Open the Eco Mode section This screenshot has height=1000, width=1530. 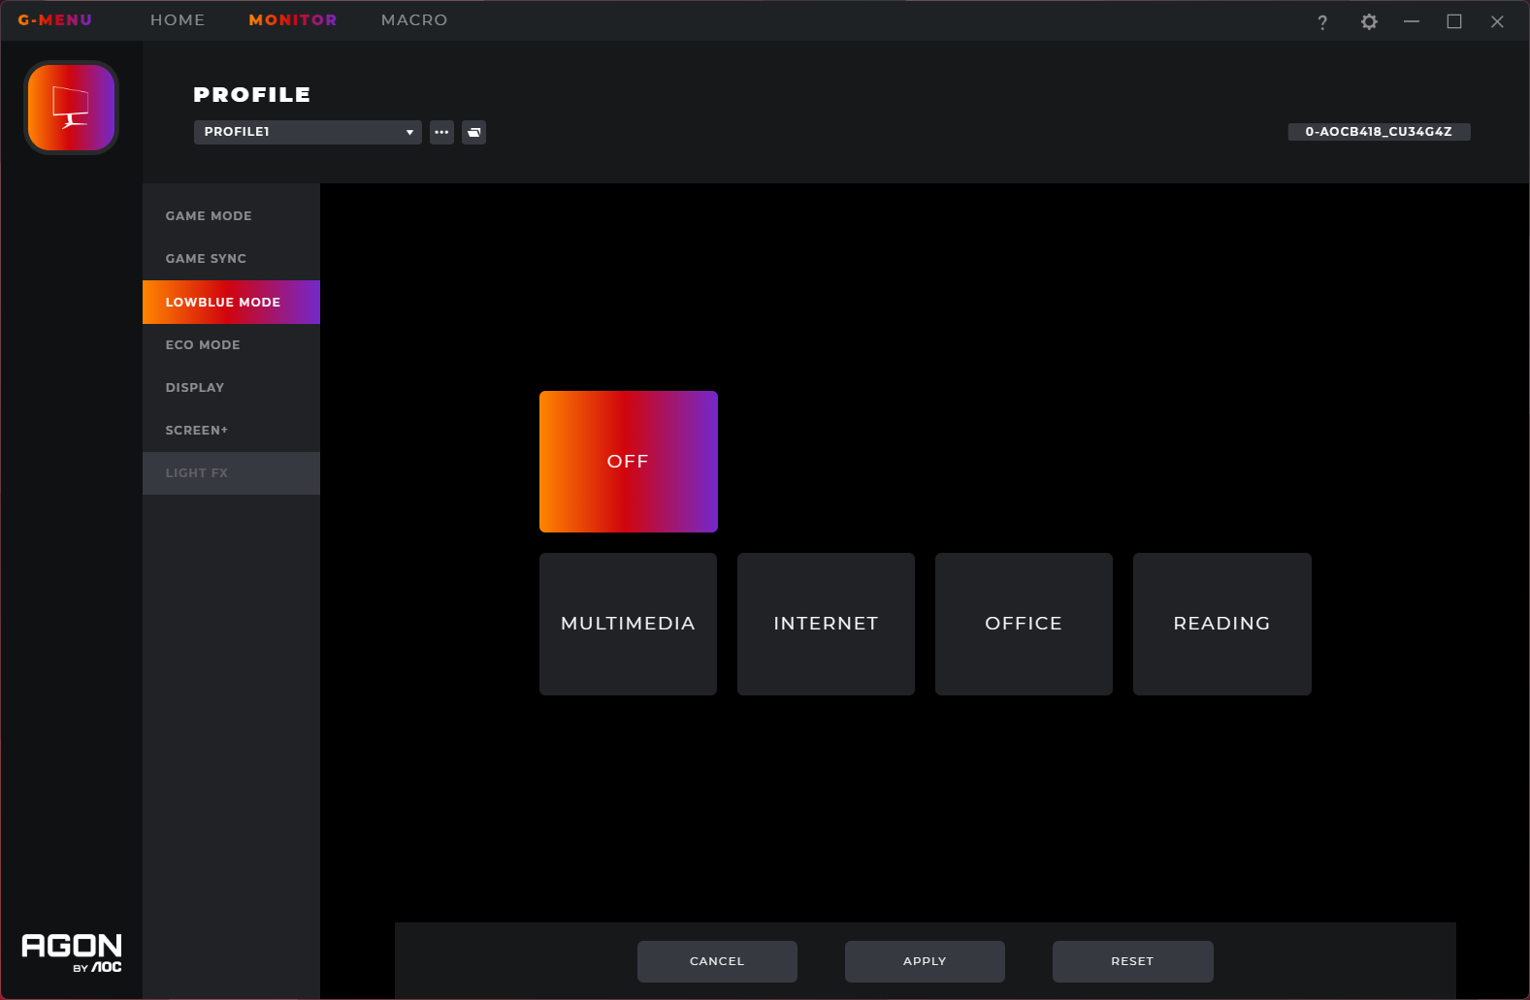click(203, 345)
